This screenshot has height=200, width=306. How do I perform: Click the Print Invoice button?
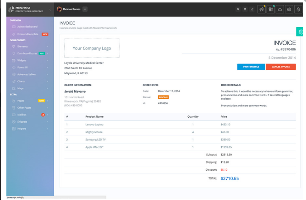pos(251,67)
